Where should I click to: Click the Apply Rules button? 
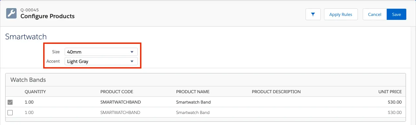[341, 14]
